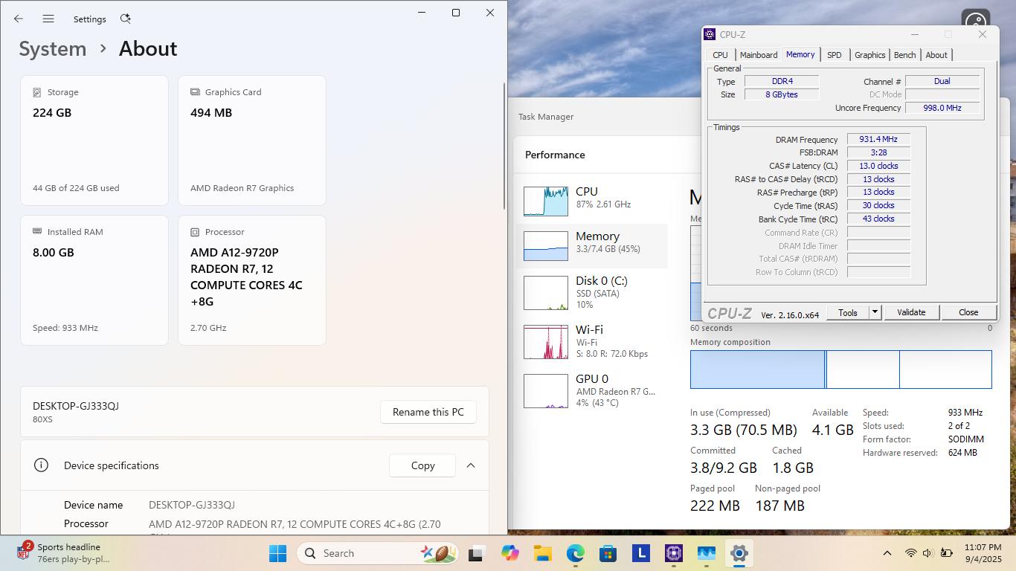Switch to the CPU tab in CPU-Z
This screenshot has width=1016, height=571.
(720, 55)
